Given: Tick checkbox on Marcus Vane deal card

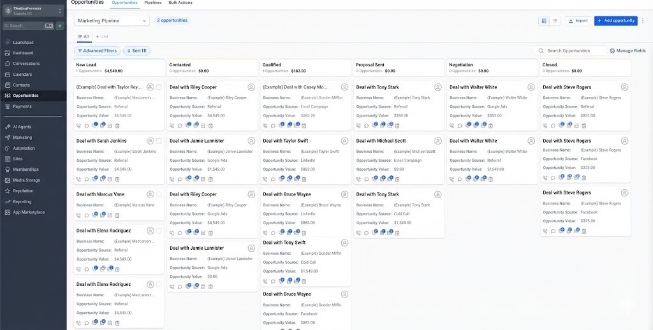Looking at the screenshot, I should point(159,194).
